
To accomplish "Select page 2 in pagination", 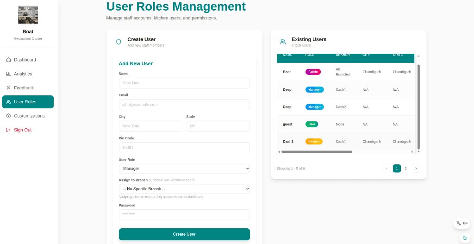I will (x=406, y=169).
